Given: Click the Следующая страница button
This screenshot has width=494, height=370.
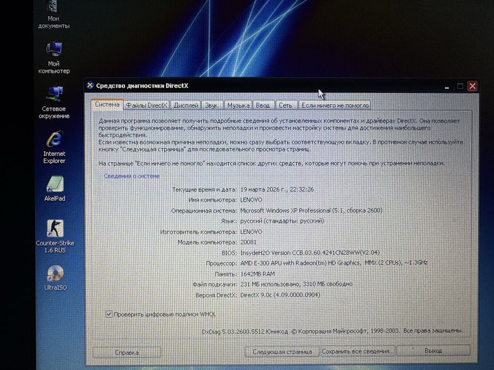Looking at the screenshot, I should point(282,351).
